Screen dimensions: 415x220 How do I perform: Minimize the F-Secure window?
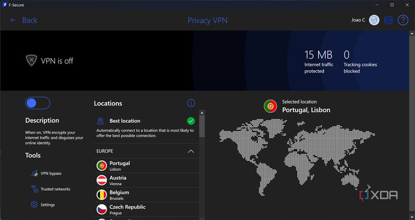[x=377, y=5]
